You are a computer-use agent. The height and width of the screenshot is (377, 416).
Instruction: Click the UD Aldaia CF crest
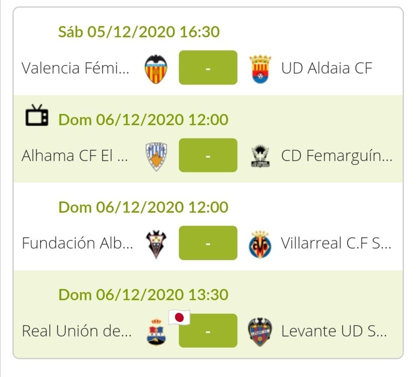pyautogui.click(x=260, y=69)
